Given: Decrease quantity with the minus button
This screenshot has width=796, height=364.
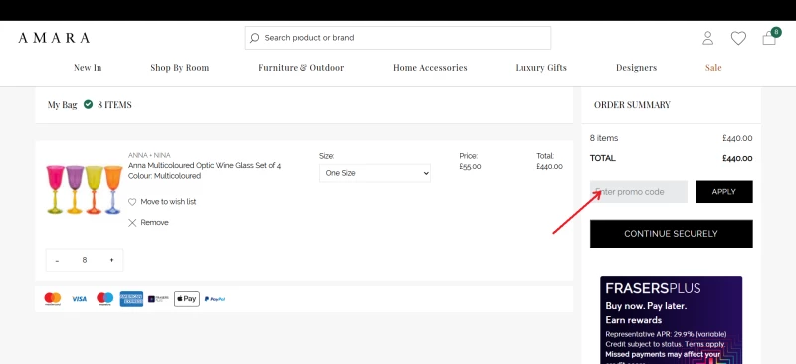Looking at the screenshot, I should click(x=57, y=260).
